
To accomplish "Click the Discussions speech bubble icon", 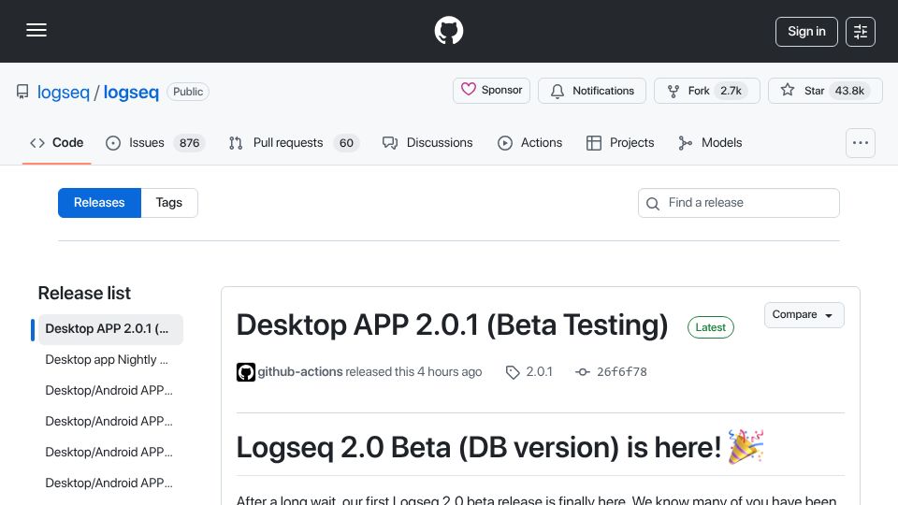I will coord(390,143).
